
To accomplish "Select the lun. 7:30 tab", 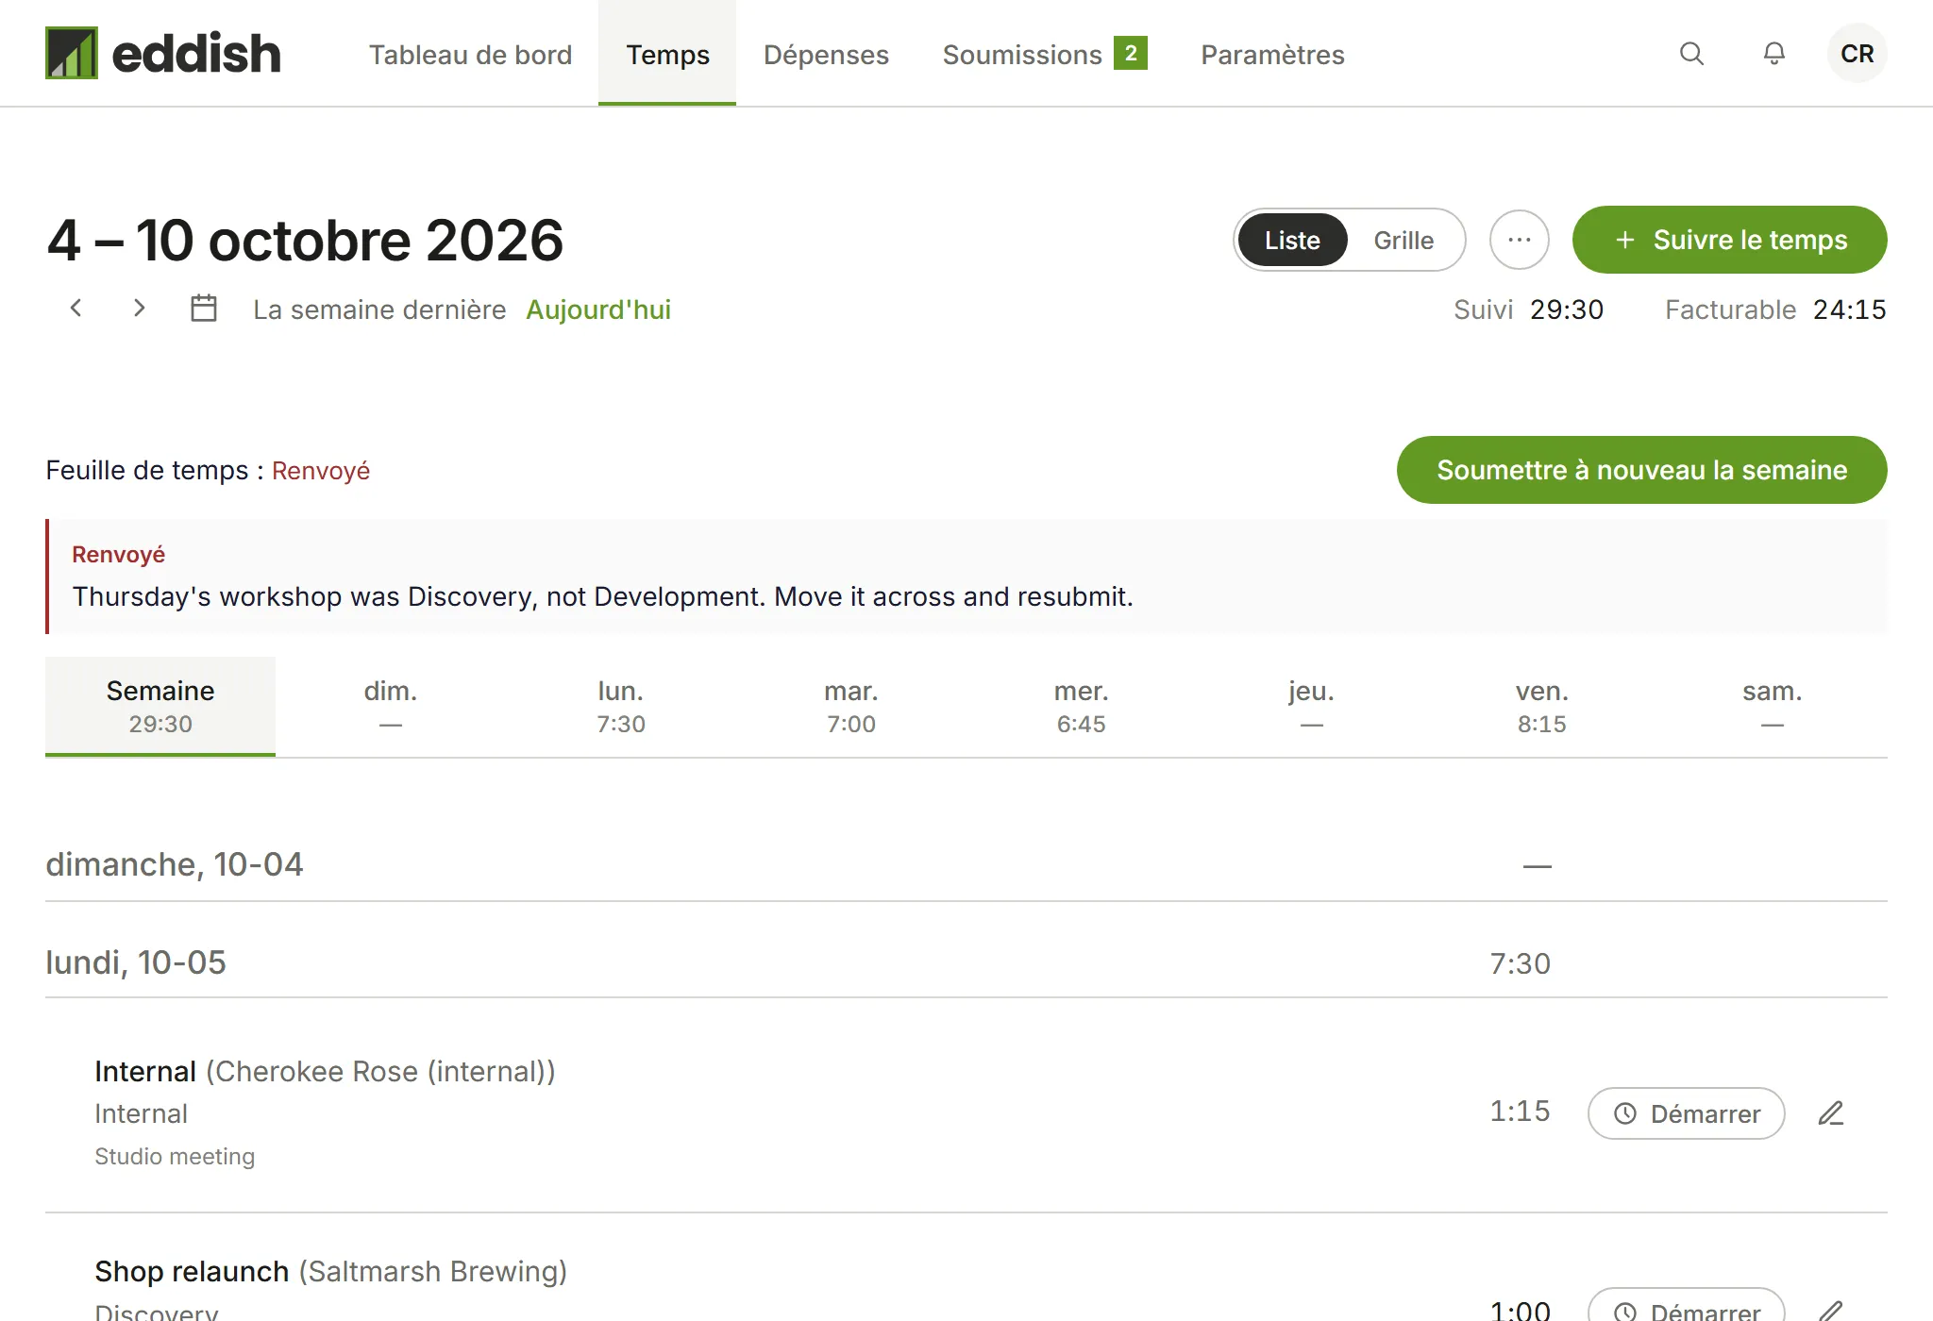I will pos(621,706).
